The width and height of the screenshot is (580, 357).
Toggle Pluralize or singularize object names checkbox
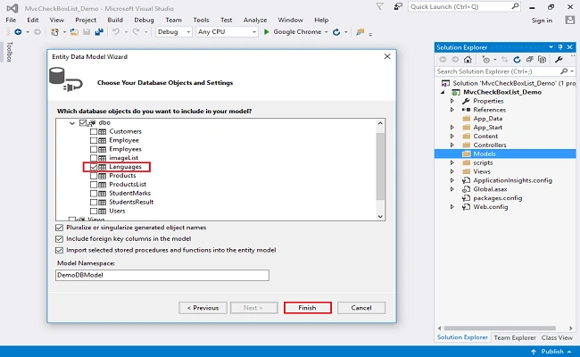point(59,228)
